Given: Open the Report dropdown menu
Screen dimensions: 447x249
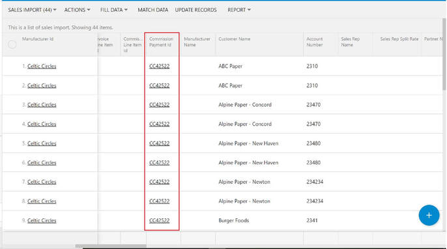Looking at the screenshot, I should point(239,10).
